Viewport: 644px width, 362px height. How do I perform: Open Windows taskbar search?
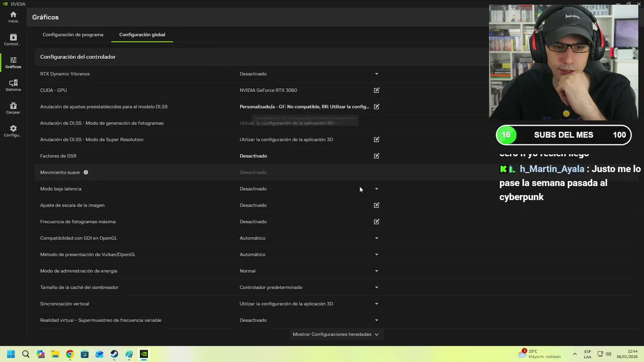pyautogui.click(x=26, y=354)
